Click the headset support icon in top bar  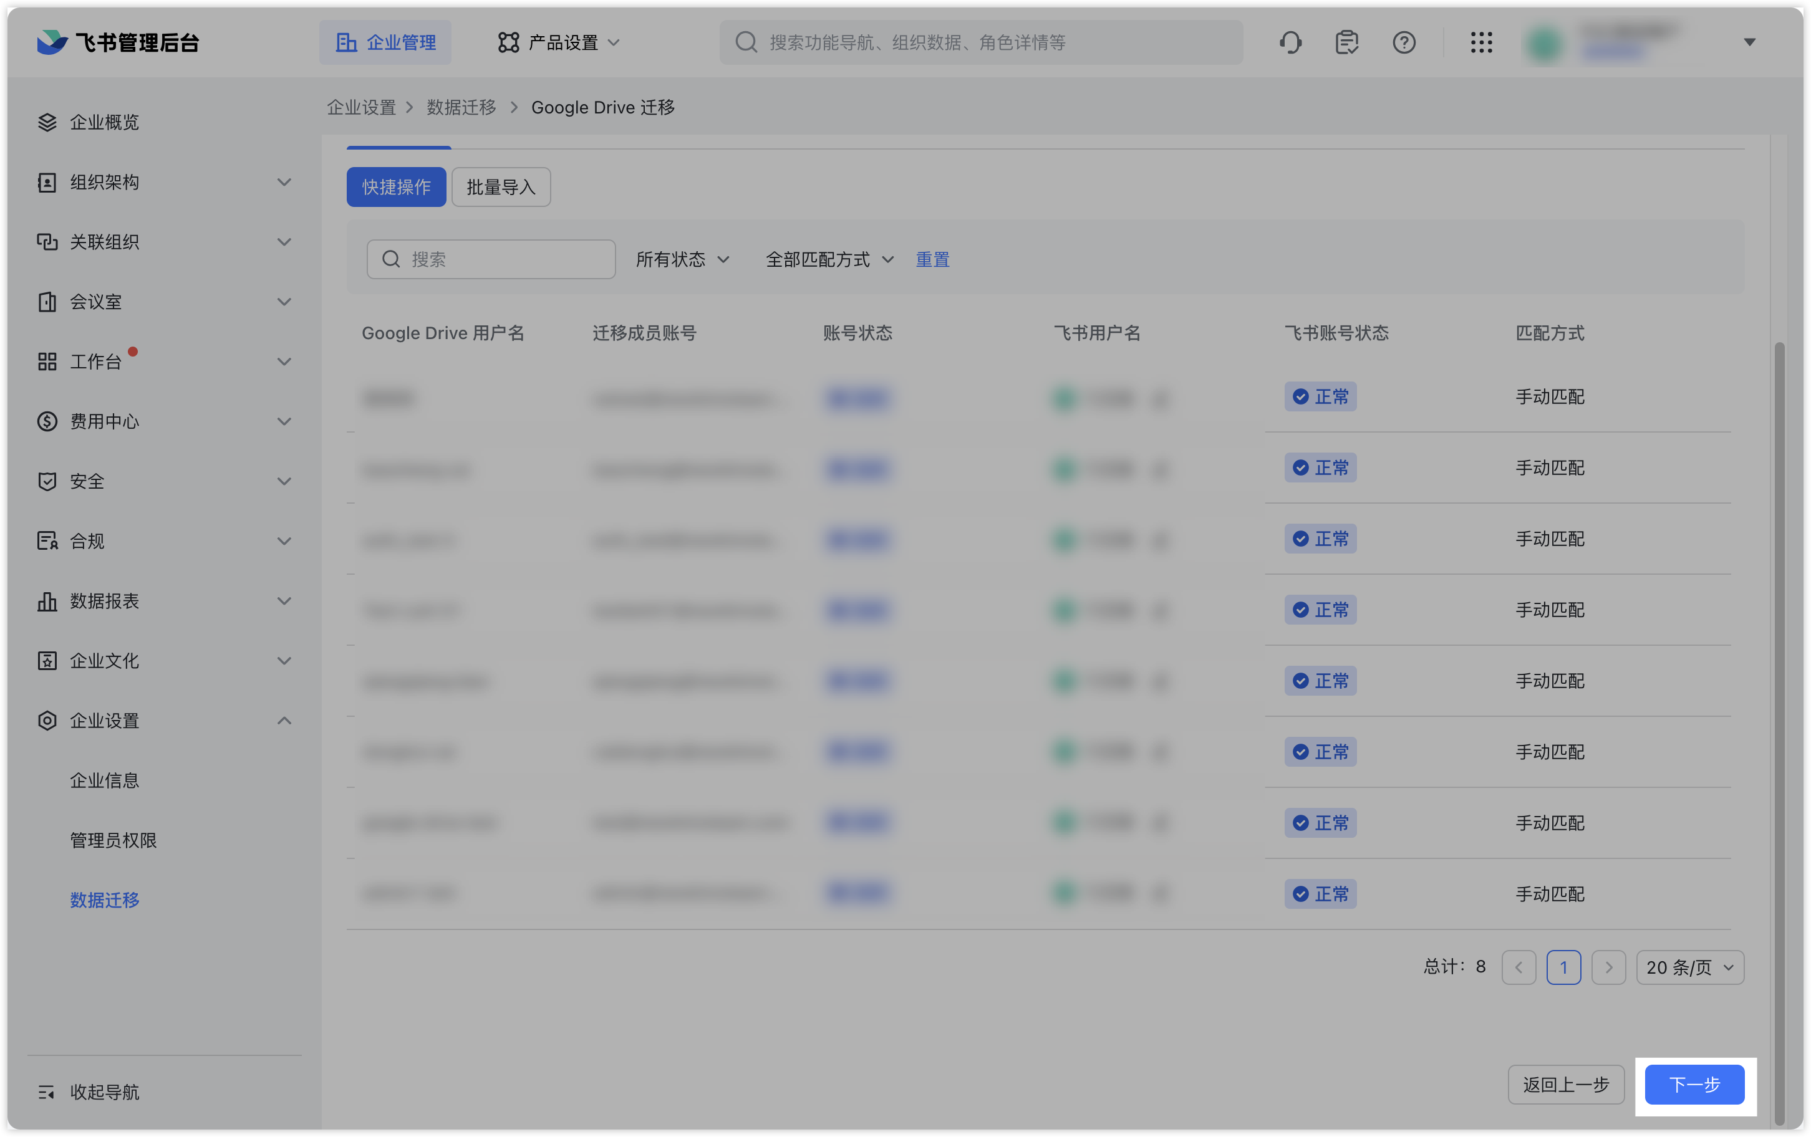tap(1290, 42)
